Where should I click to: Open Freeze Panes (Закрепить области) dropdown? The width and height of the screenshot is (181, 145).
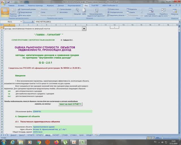116,15
